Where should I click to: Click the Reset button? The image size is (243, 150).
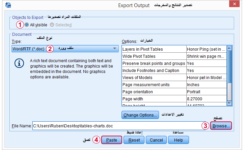[134, 140]
